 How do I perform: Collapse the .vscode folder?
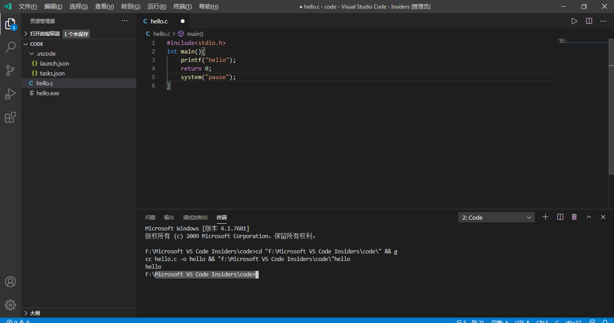pos(79,53)
